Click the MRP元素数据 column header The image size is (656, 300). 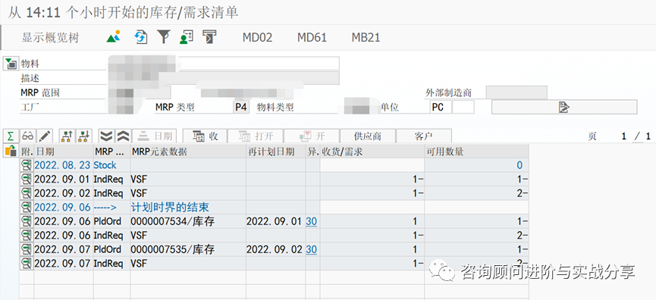(x=188, y=152)
